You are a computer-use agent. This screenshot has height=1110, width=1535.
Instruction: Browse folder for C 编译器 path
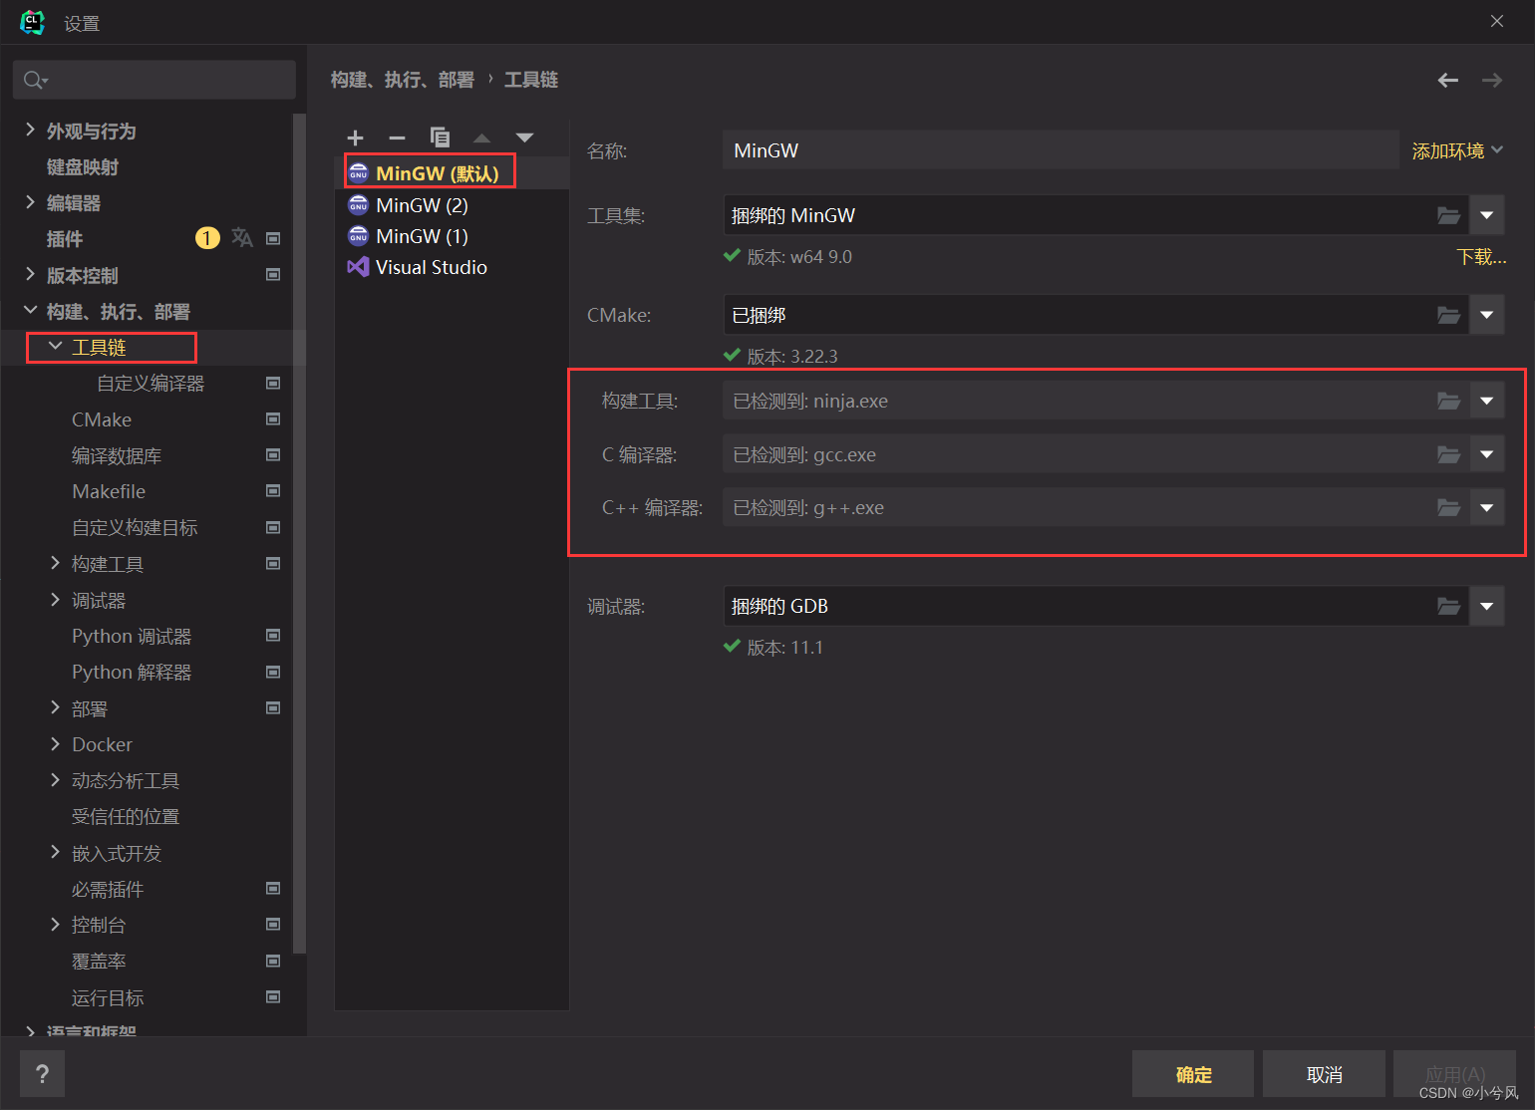point(1448,454)
